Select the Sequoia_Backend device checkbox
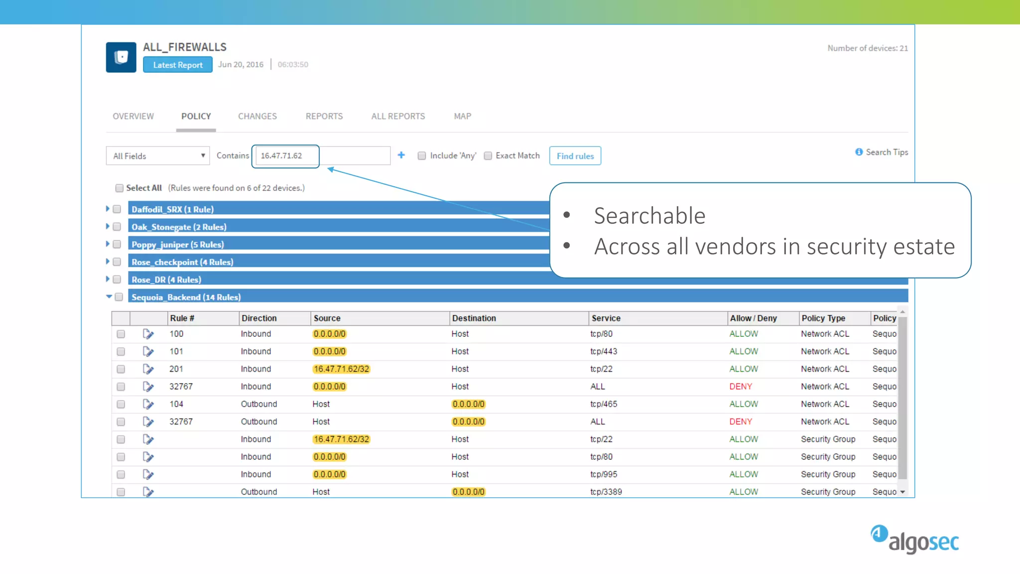The width and height of the screenshot is (1020, 574). [119, 297]
